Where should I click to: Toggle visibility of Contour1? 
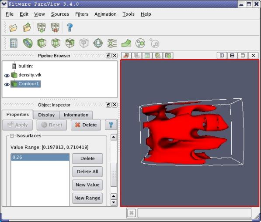point(7,84)
